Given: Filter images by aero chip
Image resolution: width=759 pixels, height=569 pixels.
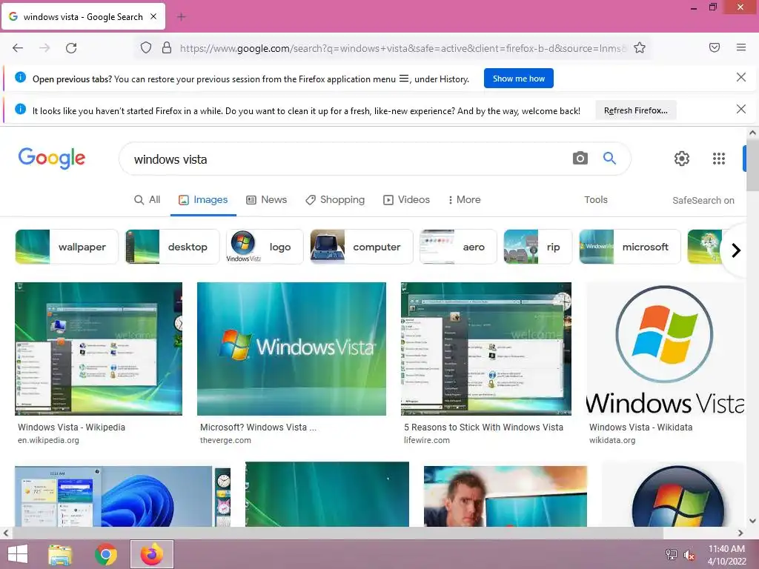Looking at the screenshot, I should (x=458, y=247).
